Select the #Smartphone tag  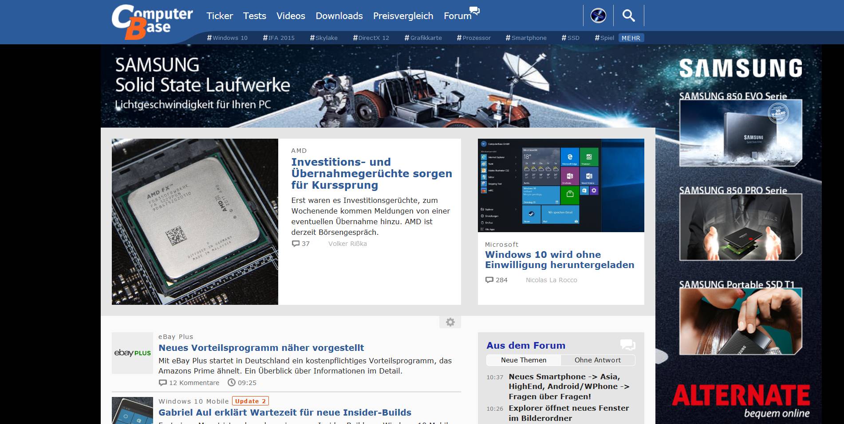526,38
